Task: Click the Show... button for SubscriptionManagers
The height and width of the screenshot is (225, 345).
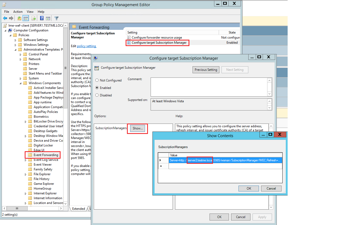Action: (137, 128)
